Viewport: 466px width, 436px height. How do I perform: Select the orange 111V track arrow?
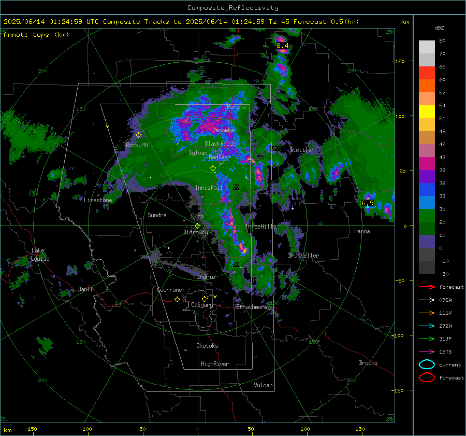tap(427, 313)
